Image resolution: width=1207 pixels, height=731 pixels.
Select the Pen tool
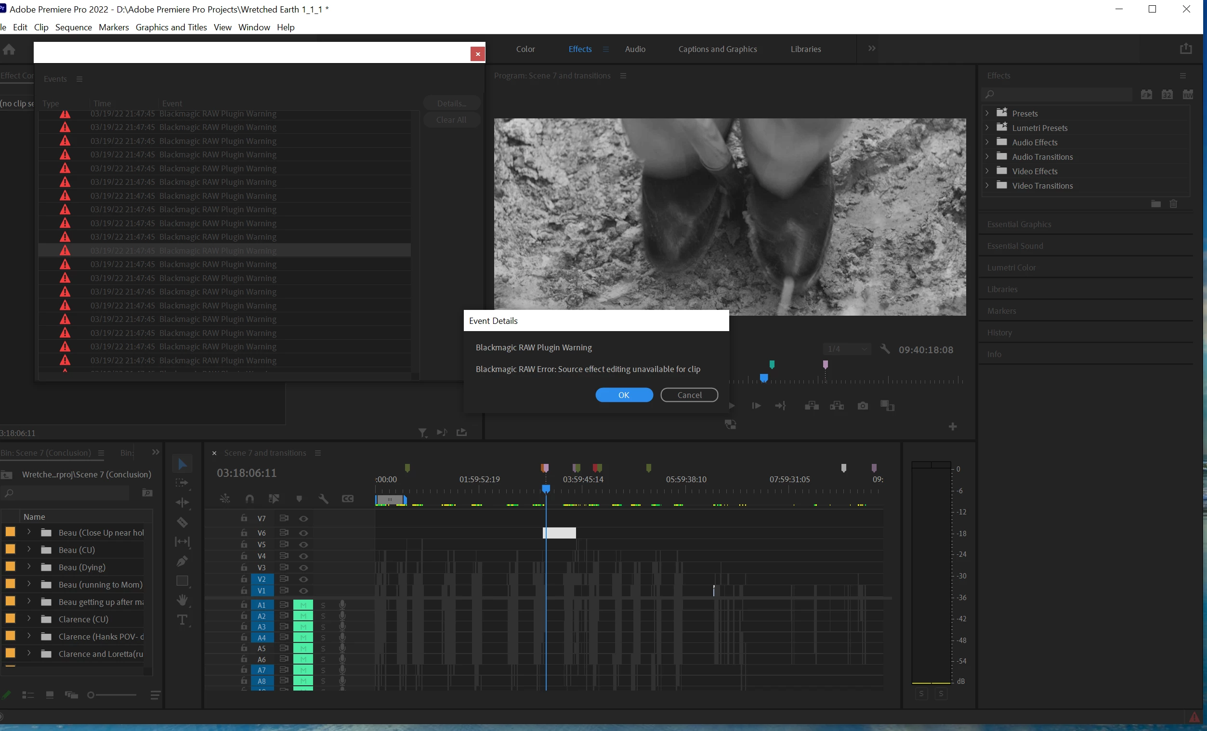tap(182, 561)
